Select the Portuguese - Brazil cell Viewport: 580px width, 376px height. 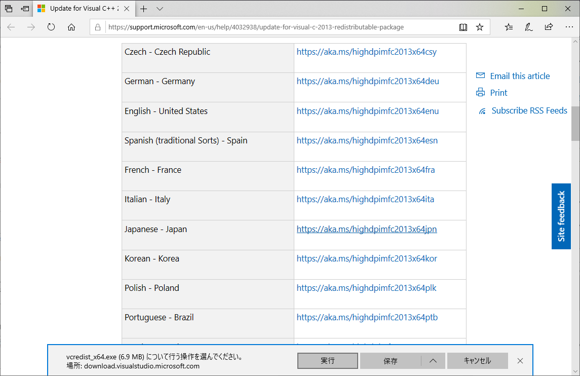pos(208,323)
